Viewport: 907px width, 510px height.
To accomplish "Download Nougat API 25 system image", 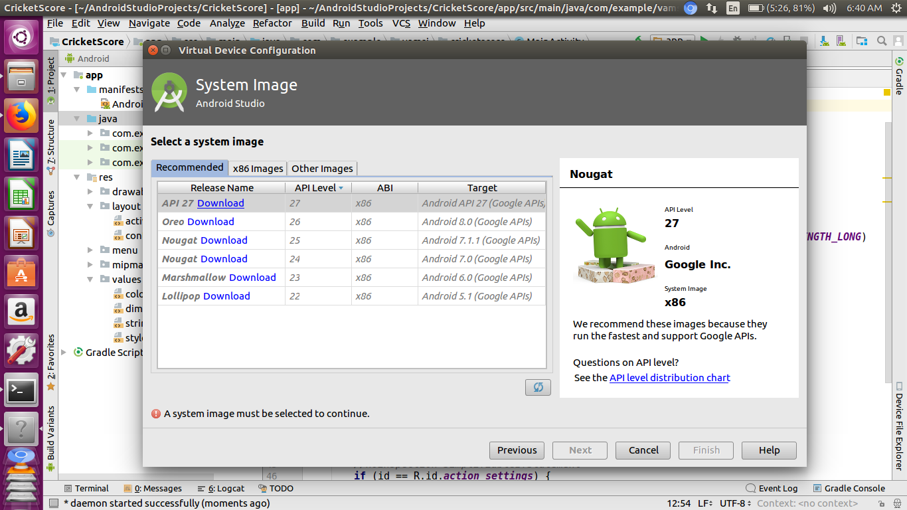I will (224, 240).
